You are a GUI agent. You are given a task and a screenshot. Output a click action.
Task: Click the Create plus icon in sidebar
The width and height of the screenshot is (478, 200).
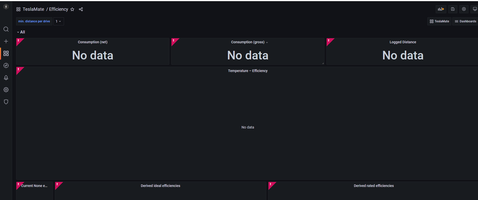click(6, 41)
